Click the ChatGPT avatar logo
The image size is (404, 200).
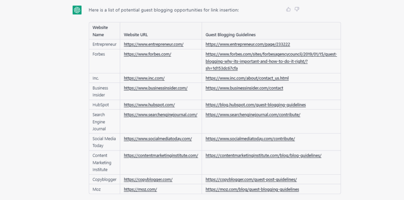(x=77, y=10)
